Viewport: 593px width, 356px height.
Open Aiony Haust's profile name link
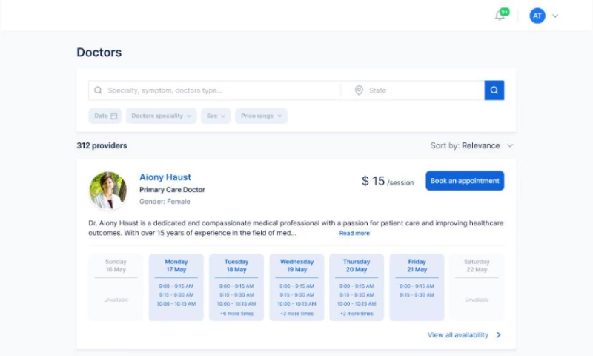165,177
